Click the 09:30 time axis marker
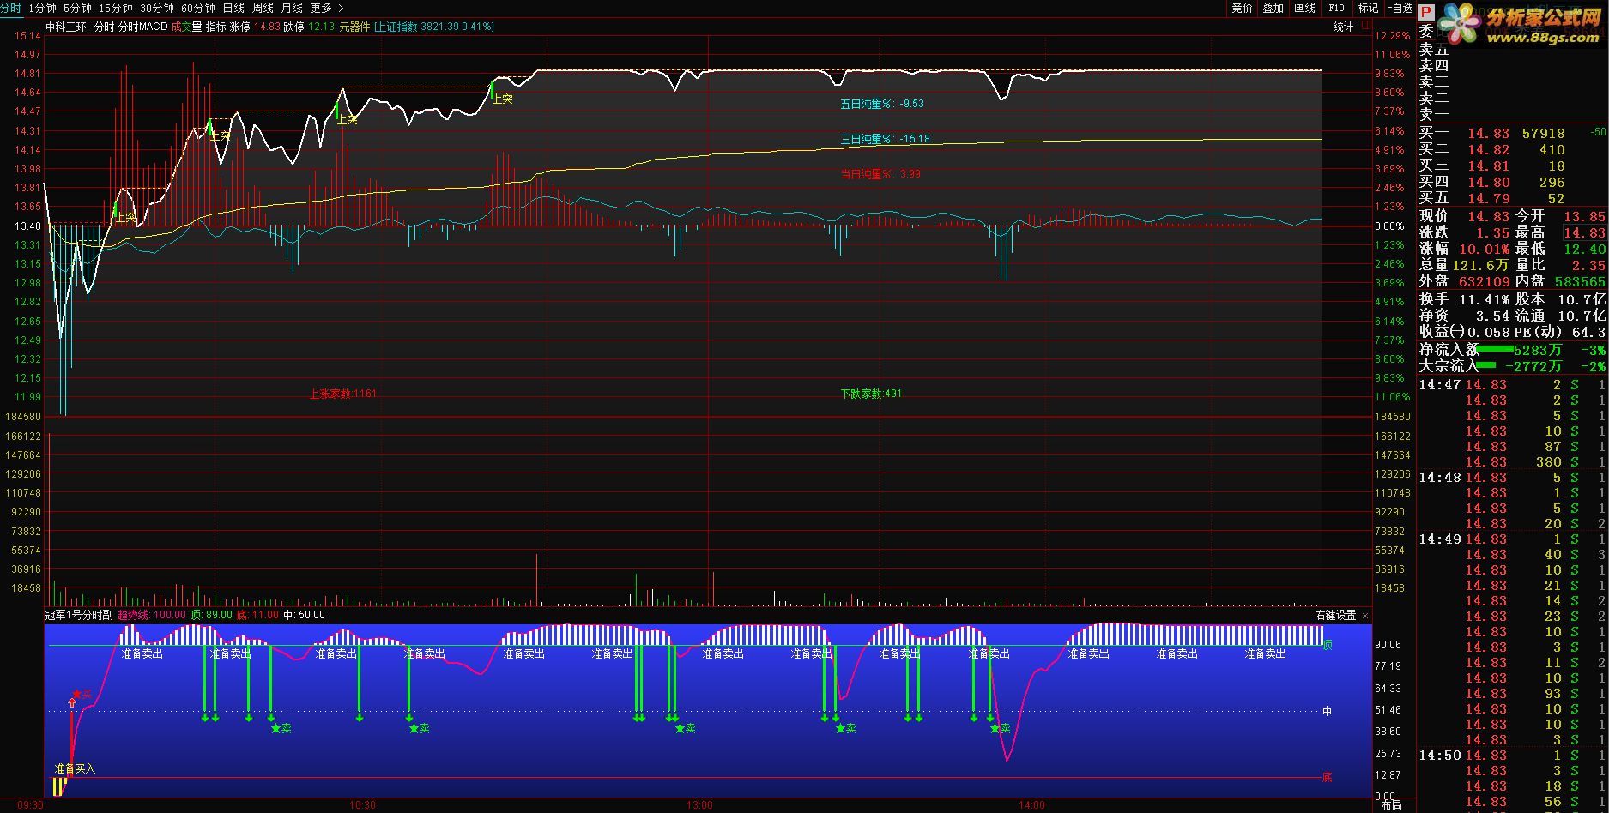1609x813 pixels. click(29, 805)
